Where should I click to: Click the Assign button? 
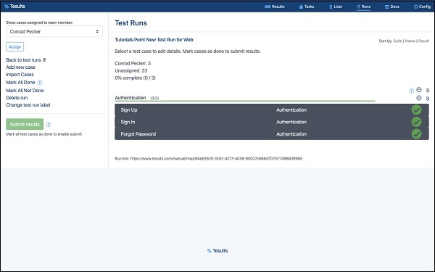tap(15, 47)
